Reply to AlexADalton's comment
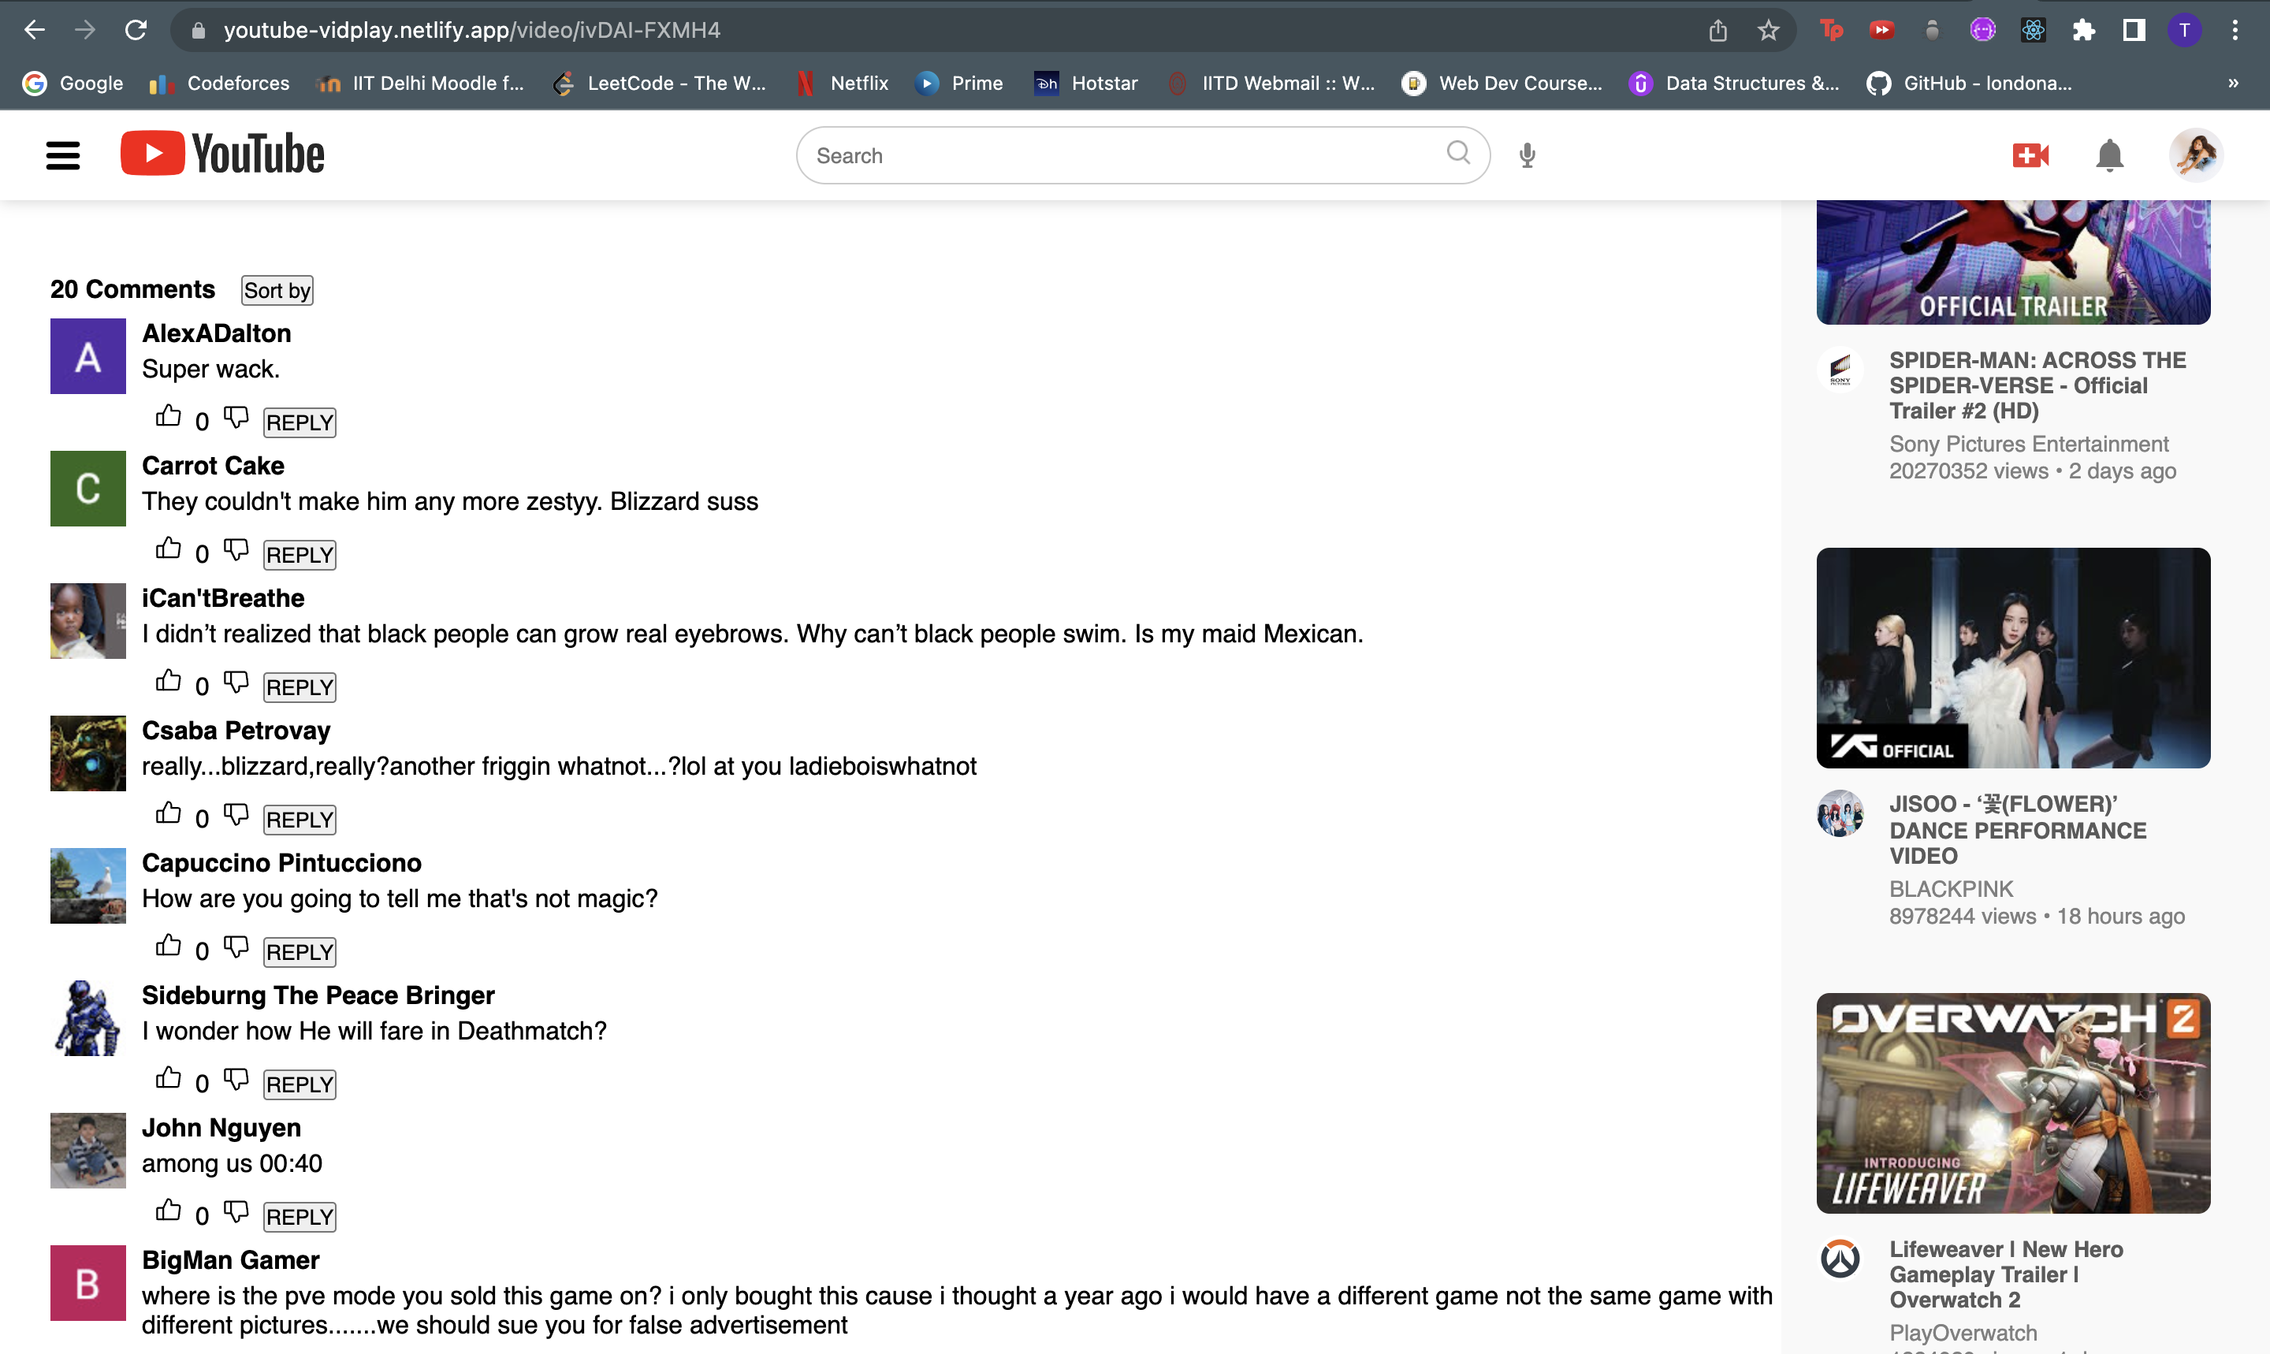 (x=300, y=422)
